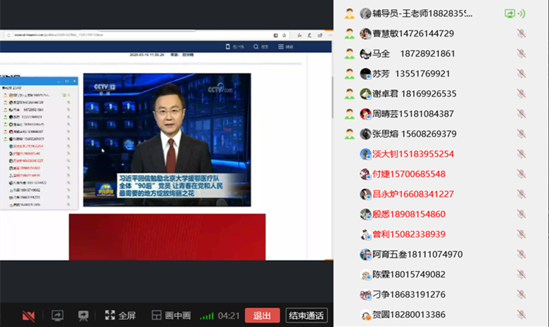
Task: Toggle muted microphone for 曹慧敏
Action: 521,34
